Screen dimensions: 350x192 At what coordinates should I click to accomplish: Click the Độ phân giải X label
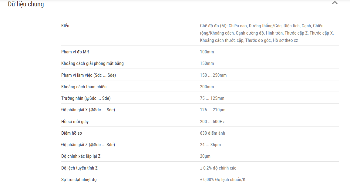tap(88, 110)
